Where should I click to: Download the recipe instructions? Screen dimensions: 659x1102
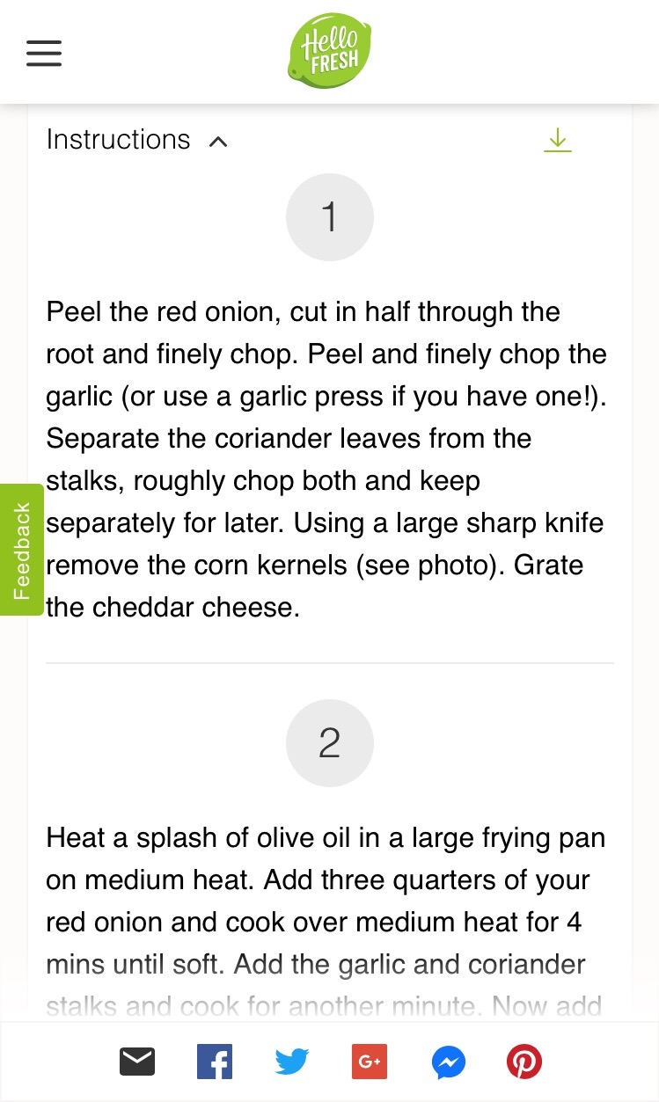click(x=557, y=140)
